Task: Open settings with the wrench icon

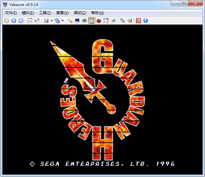Action: [x=70, y=21]
